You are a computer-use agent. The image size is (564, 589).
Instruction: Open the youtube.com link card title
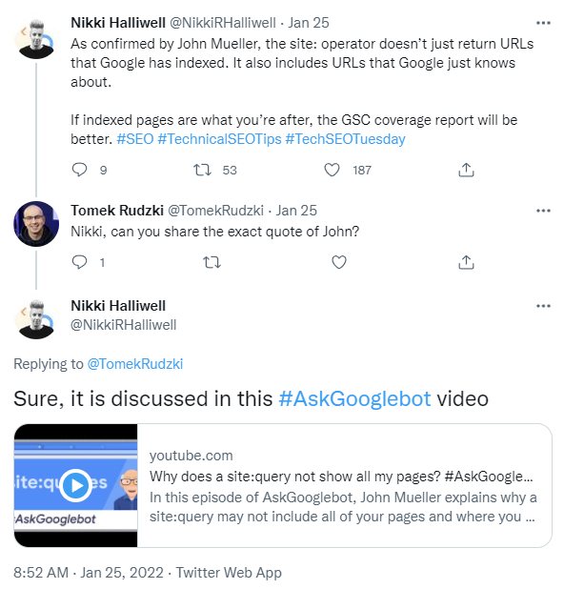coord(341,477)
